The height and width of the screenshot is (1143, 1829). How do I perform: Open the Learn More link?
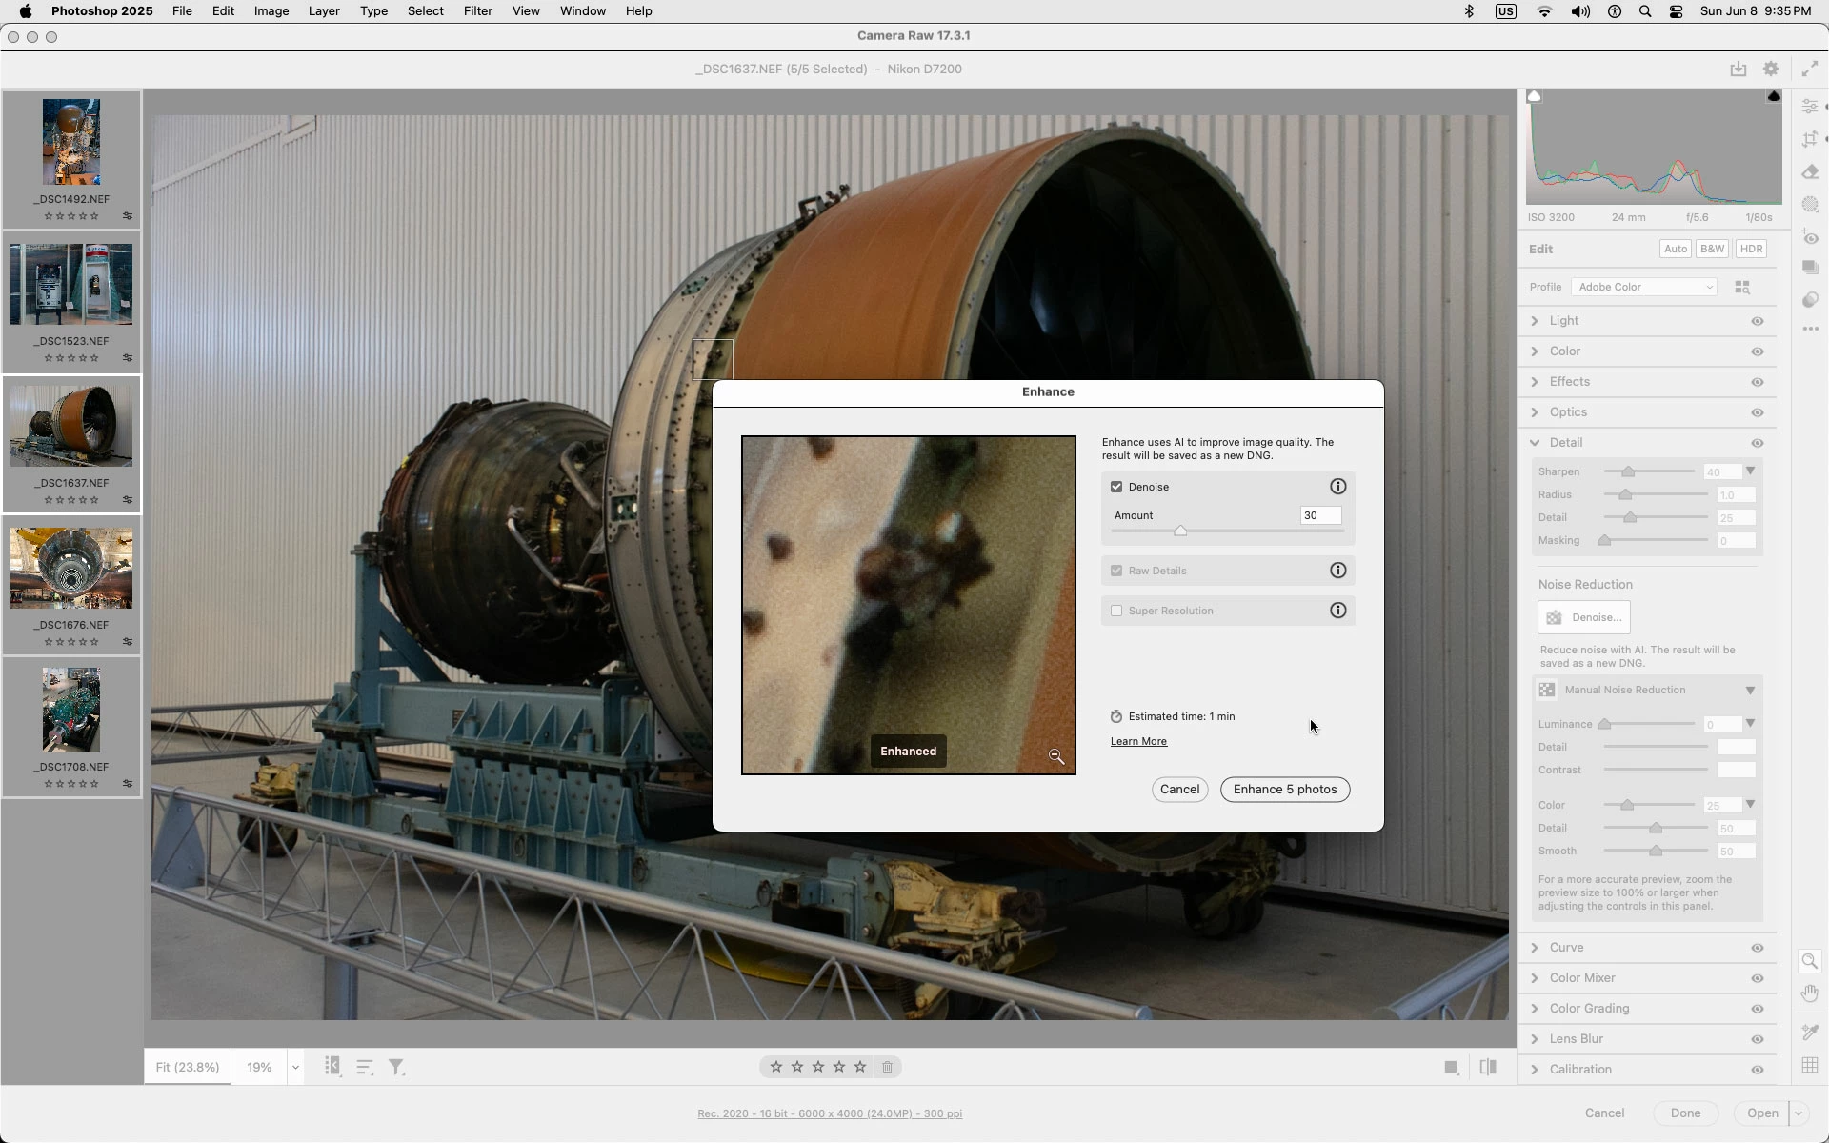(1137, 741)
